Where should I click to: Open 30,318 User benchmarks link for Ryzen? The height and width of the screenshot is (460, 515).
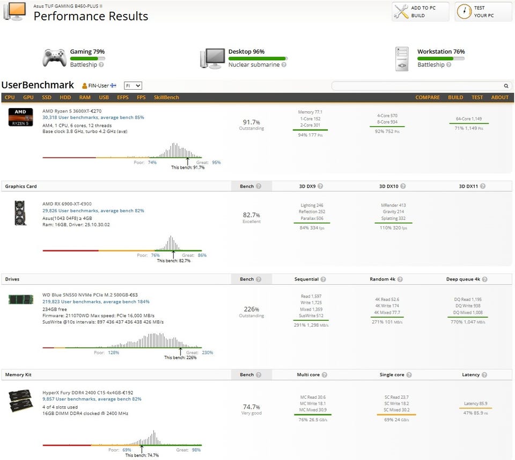tap(93, 118)
